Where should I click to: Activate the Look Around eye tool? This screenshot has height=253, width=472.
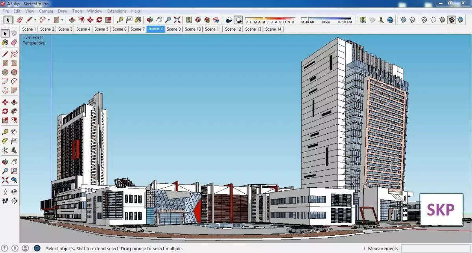[x=14, y=192]
